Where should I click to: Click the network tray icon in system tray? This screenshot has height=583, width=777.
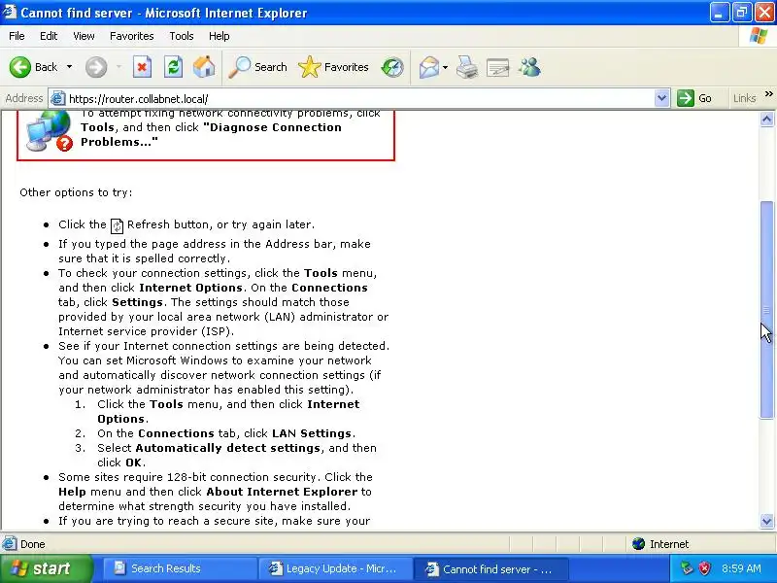[x=687, y=568]
